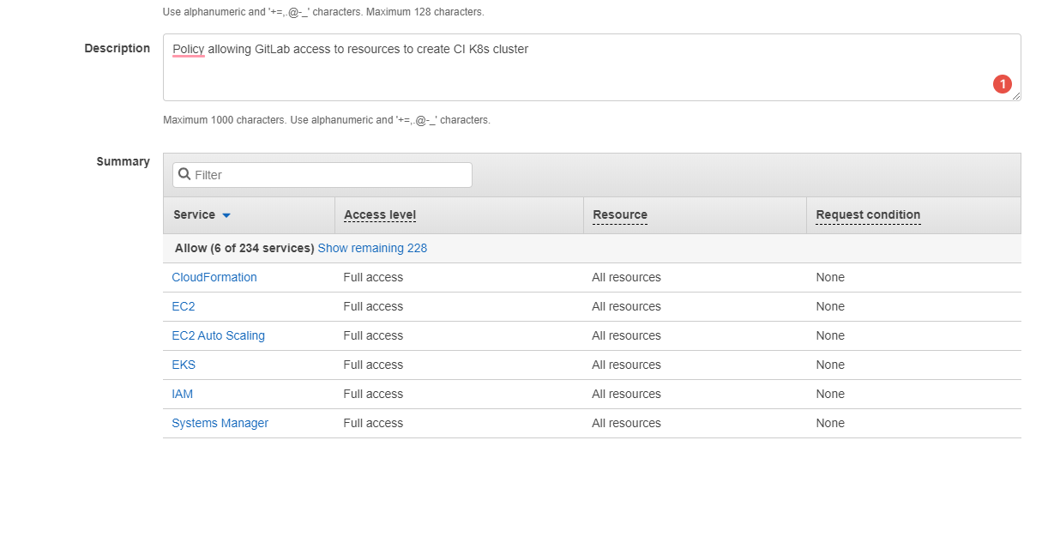
Task: Open the EC2 service link
Action: coord(184,306)
